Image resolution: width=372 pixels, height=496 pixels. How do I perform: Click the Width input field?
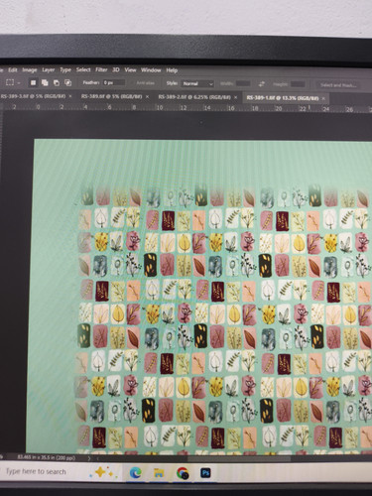pyautogui.click(x=243, y=84)
